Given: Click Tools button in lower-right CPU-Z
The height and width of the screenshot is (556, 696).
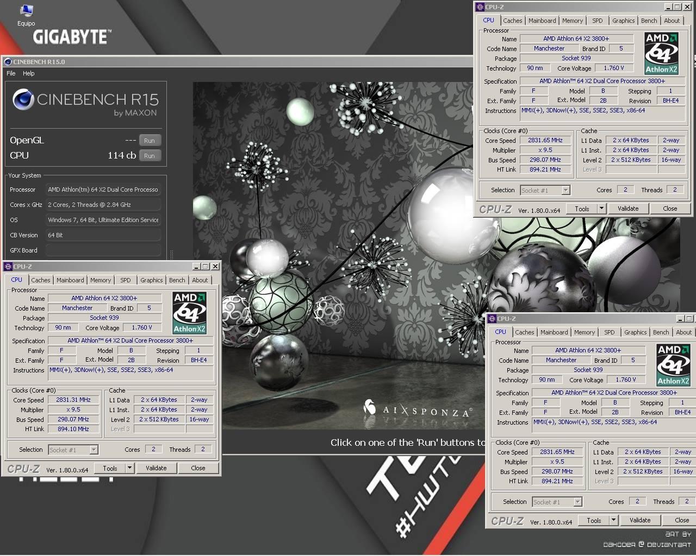Looking at the screenshot, I should [594, 520].
